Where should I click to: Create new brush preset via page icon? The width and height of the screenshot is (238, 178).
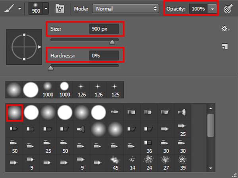click(x=225, y=46)
